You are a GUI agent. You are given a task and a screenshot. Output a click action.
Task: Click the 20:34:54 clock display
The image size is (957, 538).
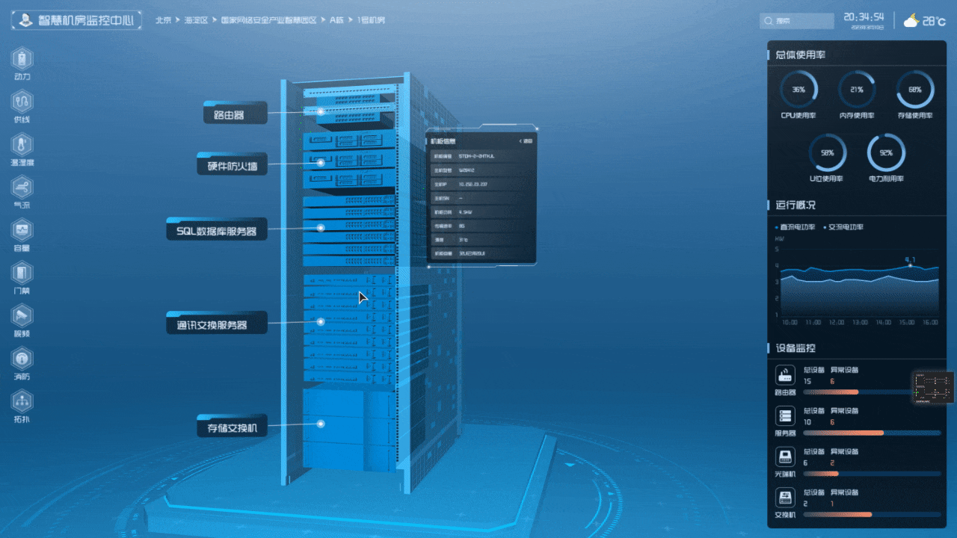tap(864, 16)
